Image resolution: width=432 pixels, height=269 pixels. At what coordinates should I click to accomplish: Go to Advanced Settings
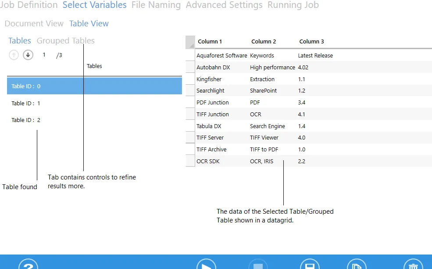[x=224, y=5]
